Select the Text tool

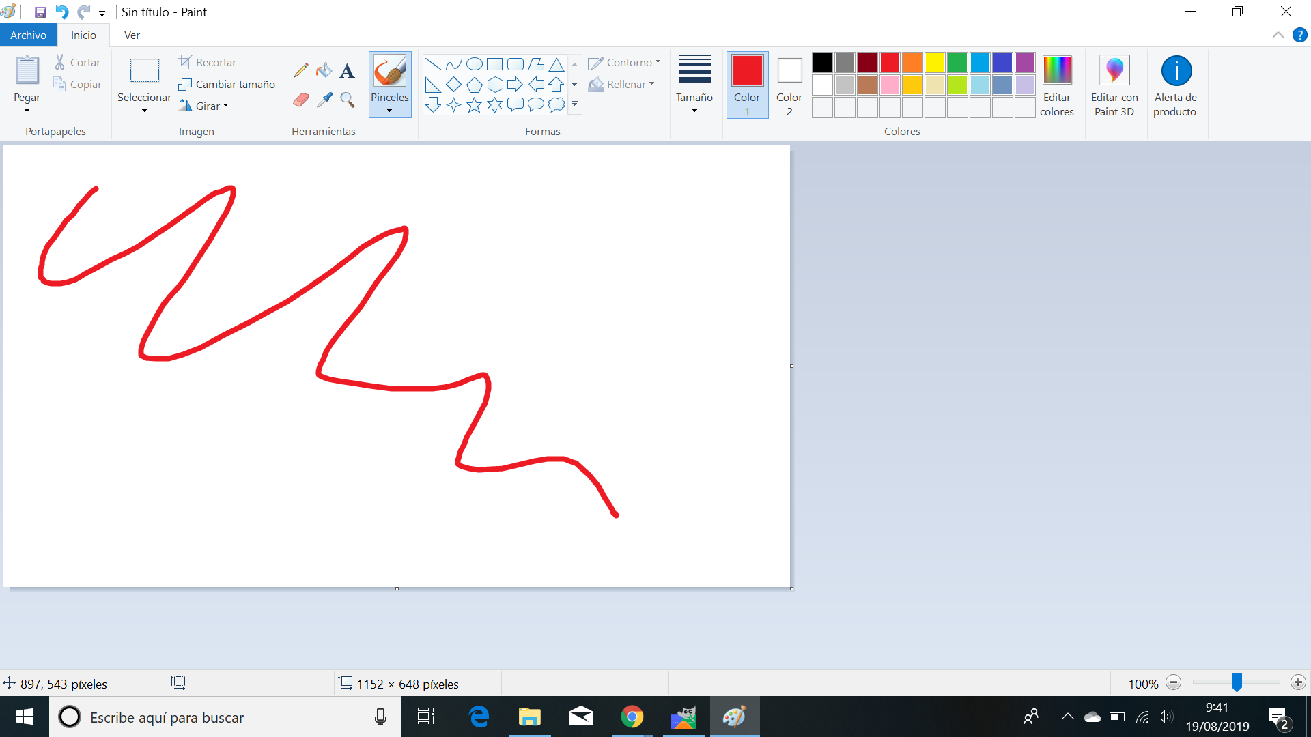pos(347,70)
